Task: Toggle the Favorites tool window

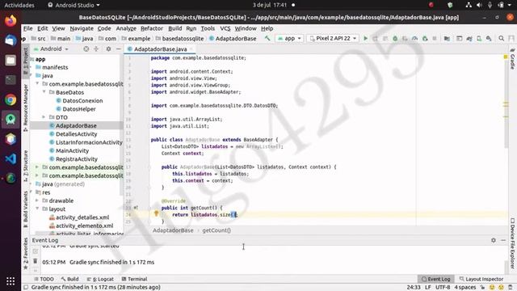Action: (x=25, y=253)
